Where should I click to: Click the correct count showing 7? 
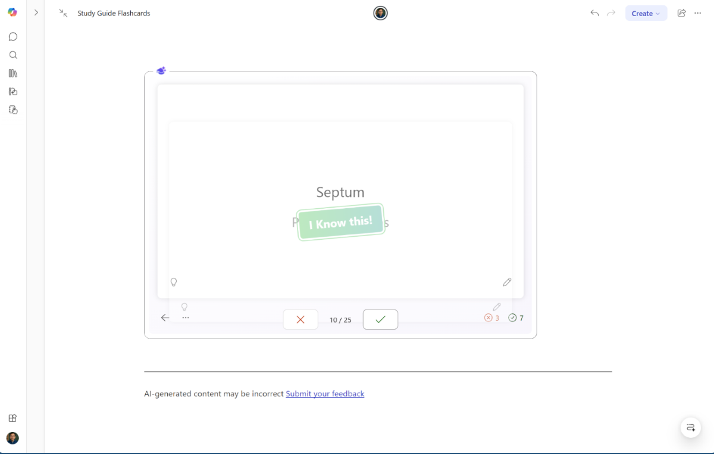[x=516, y=318]
